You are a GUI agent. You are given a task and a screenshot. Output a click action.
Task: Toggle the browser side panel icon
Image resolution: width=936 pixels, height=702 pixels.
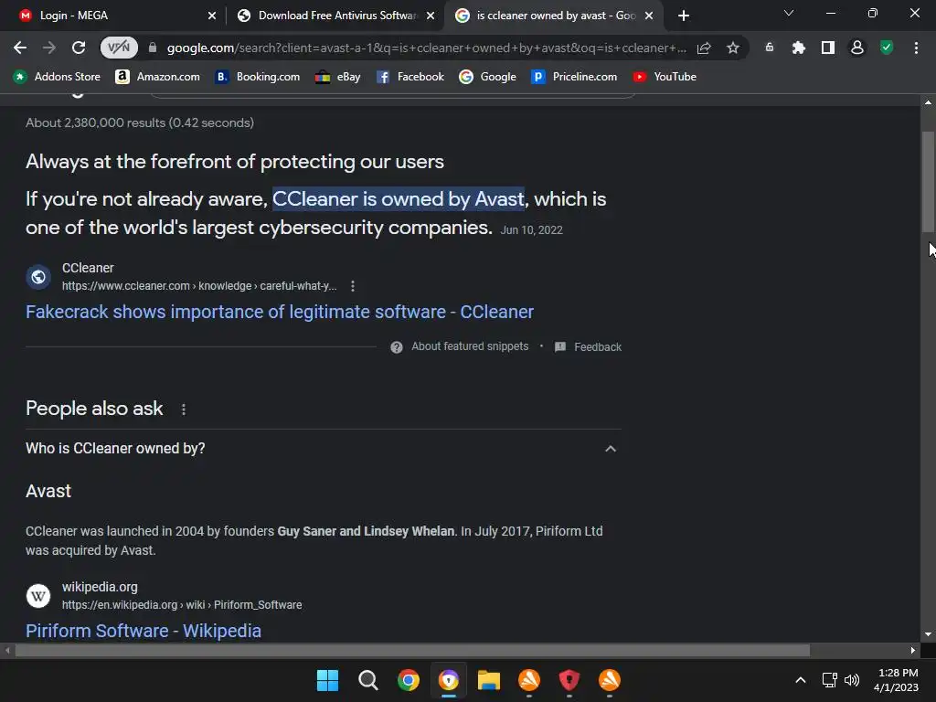827,48
